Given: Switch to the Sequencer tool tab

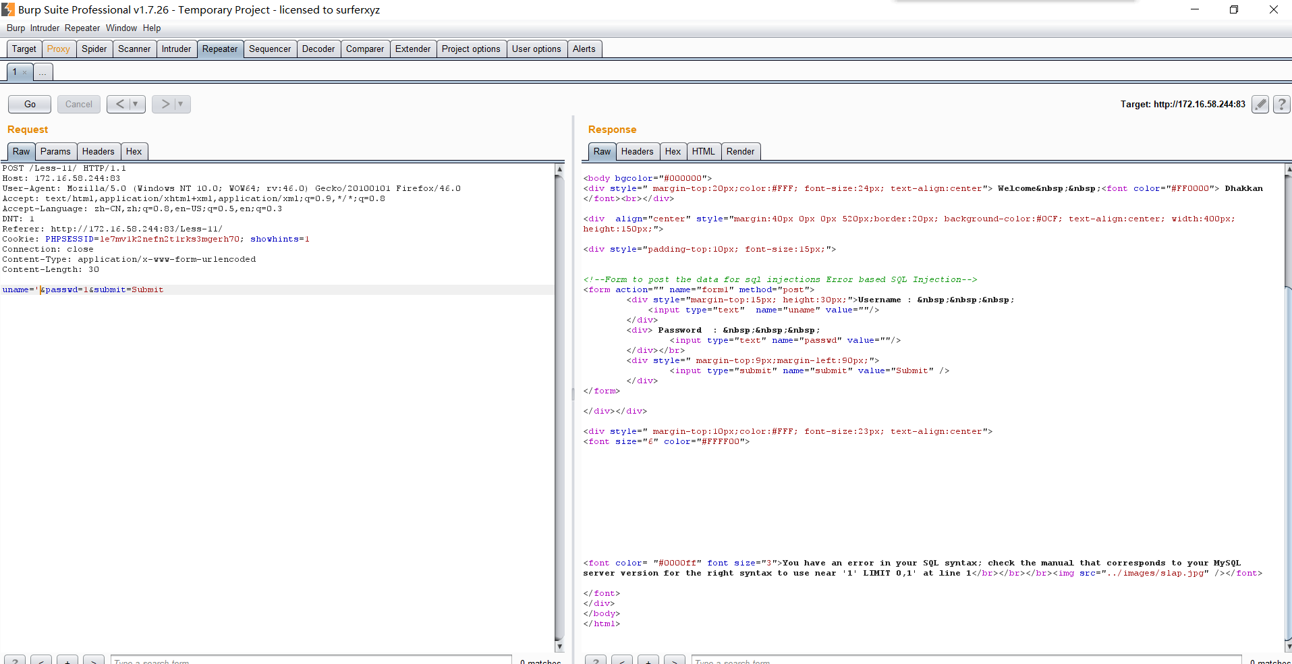Looking at the screenshot, I should (x=270, y=49).
